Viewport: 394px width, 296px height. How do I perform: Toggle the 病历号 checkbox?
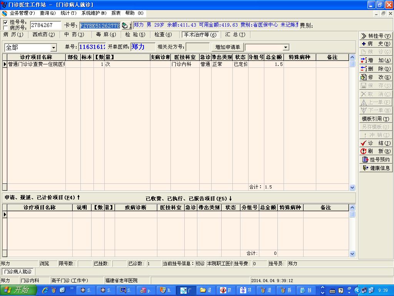(x=5, y=28)
